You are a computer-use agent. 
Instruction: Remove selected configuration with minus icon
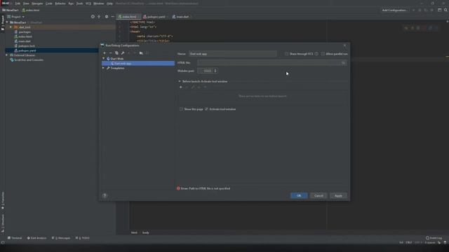point(111,53)
